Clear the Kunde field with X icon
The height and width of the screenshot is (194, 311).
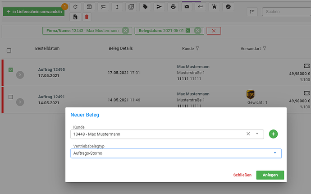pos(248,134)
